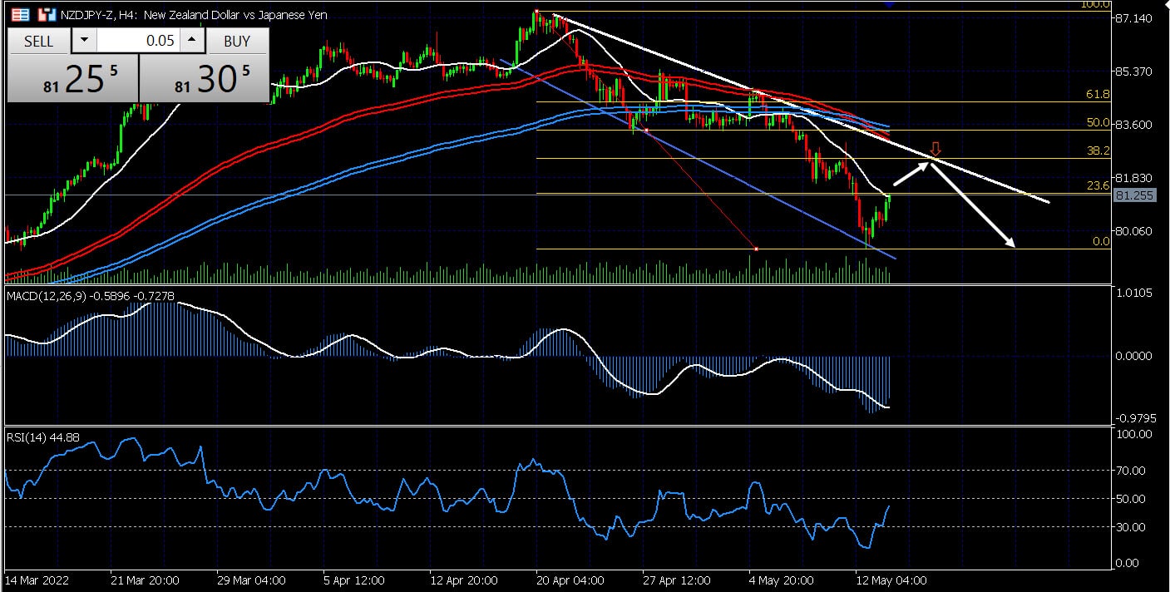Image resolution: width=1170 pixels, height=592 pixels.
Task: Click the 81.30 buy price tile
Action: [204, 80]
